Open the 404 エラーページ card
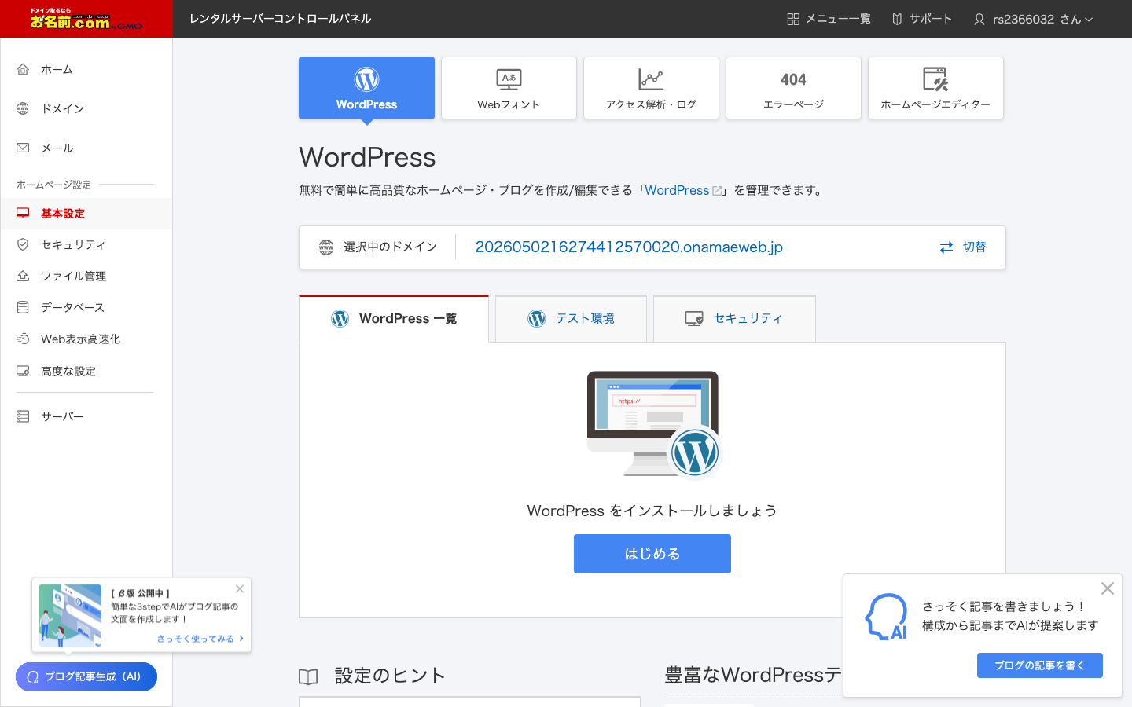Screen dimensions: 1132x707 click(x=793, y=88)
